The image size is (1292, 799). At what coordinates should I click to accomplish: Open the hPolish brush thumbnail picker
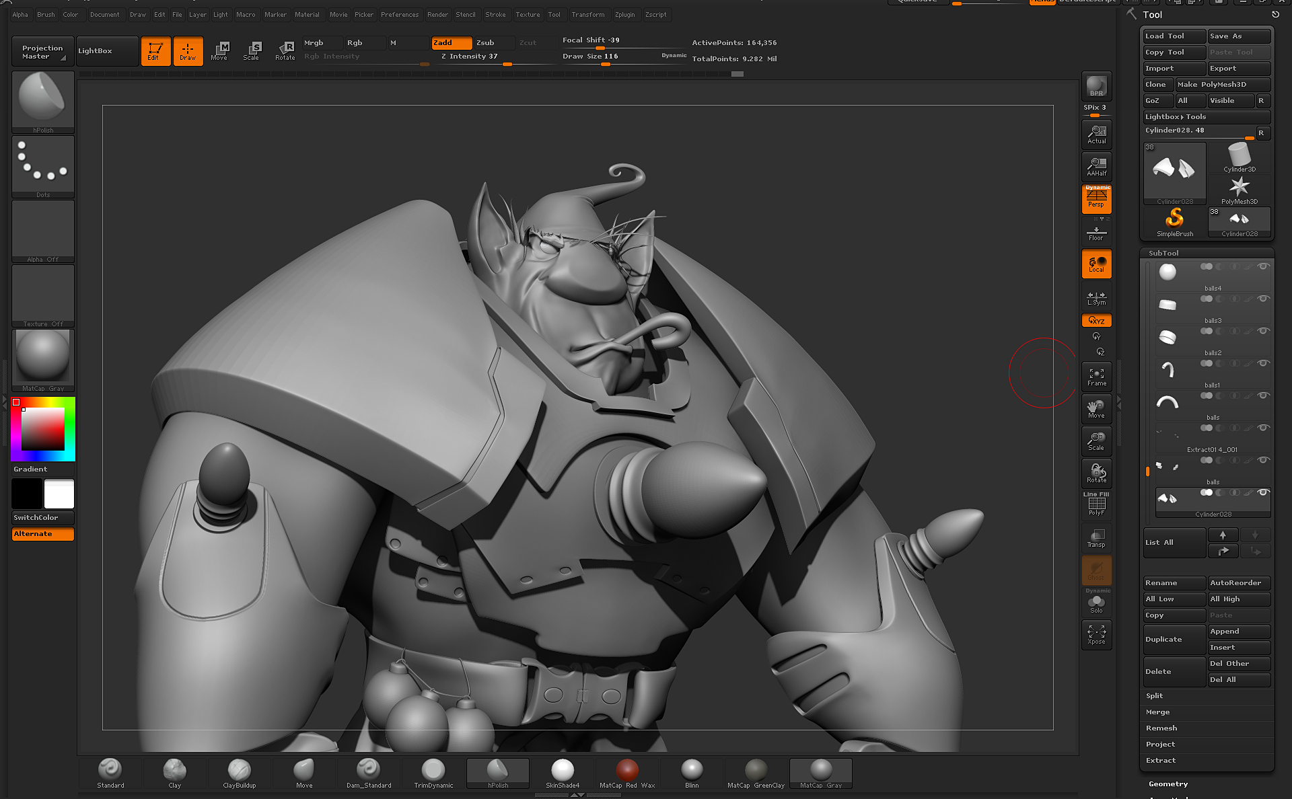(x=43, y=102)
